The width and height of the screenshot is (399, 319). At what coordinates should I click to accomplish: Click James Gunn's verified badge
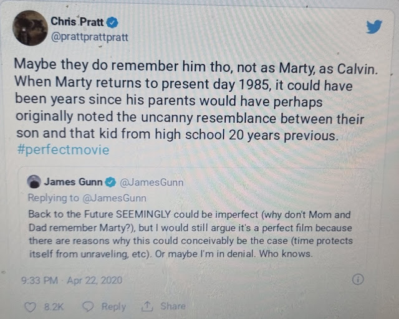tap(110, 182)
